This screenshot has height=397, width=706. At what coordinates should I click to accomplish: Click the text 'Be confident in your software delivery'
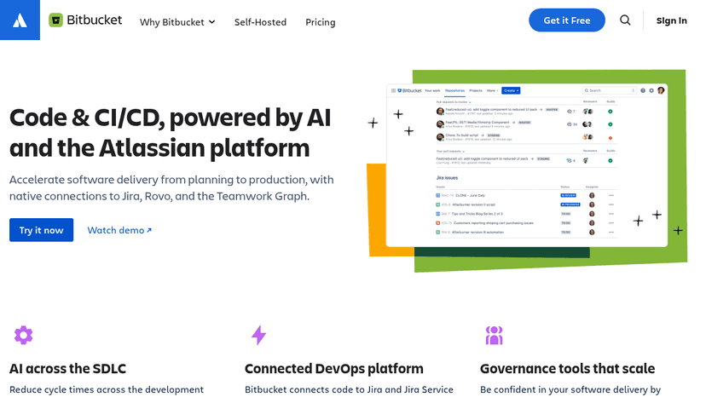tap(570, 390)
